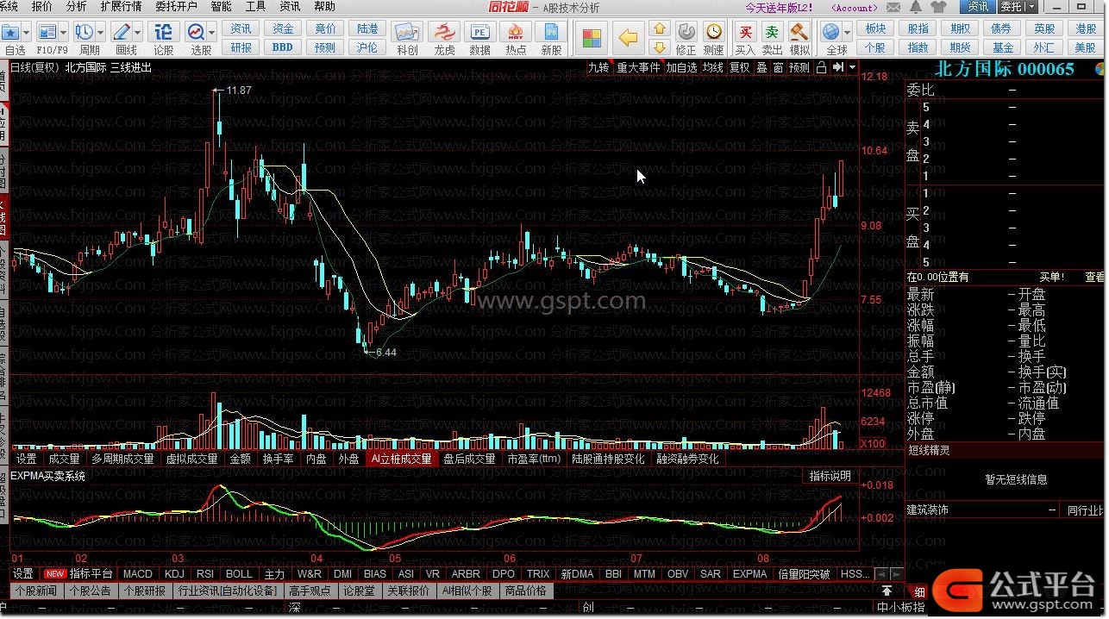The width and height of the screenshot is (1109, 619).
Task: Click the 设置 settings button beside 指标平台
Action: point(22,574)
